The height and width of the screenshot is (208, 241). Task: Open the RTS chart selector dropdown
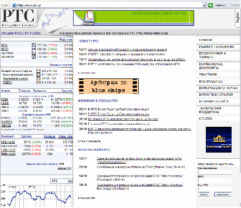(70, 181)
